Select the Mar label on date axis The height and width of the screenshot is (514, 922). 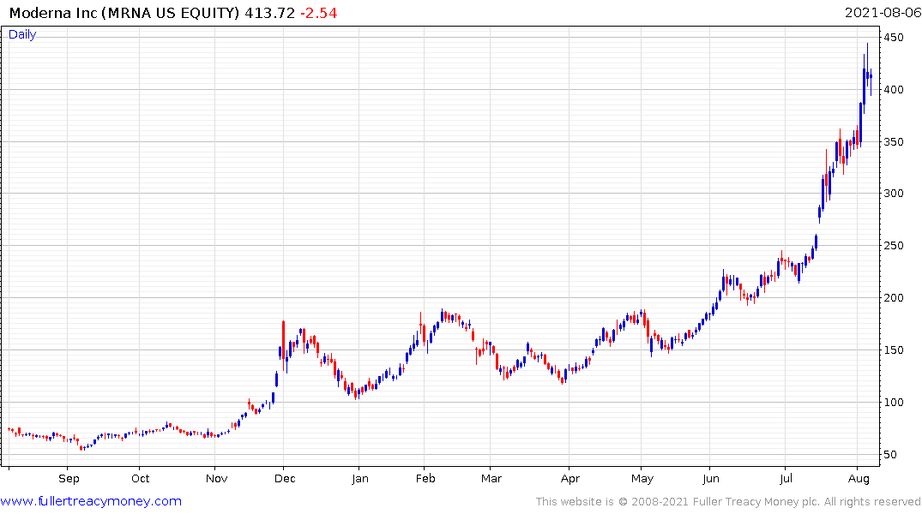coord(491,479)
